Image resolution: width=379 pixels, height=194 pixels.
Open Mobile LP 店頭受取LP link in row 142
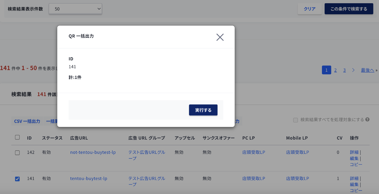tap(297, 152)
